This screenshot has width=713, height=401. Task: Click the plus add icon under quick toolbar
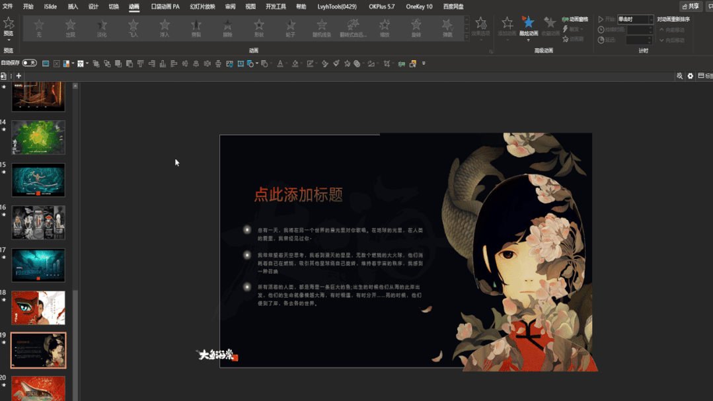coord(19,76)
